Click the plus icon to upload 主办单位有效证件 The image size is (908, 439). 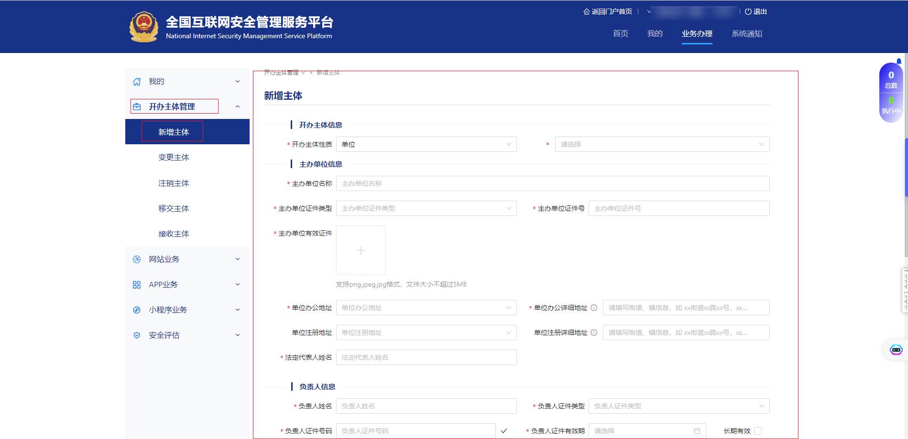click(361, 250)
